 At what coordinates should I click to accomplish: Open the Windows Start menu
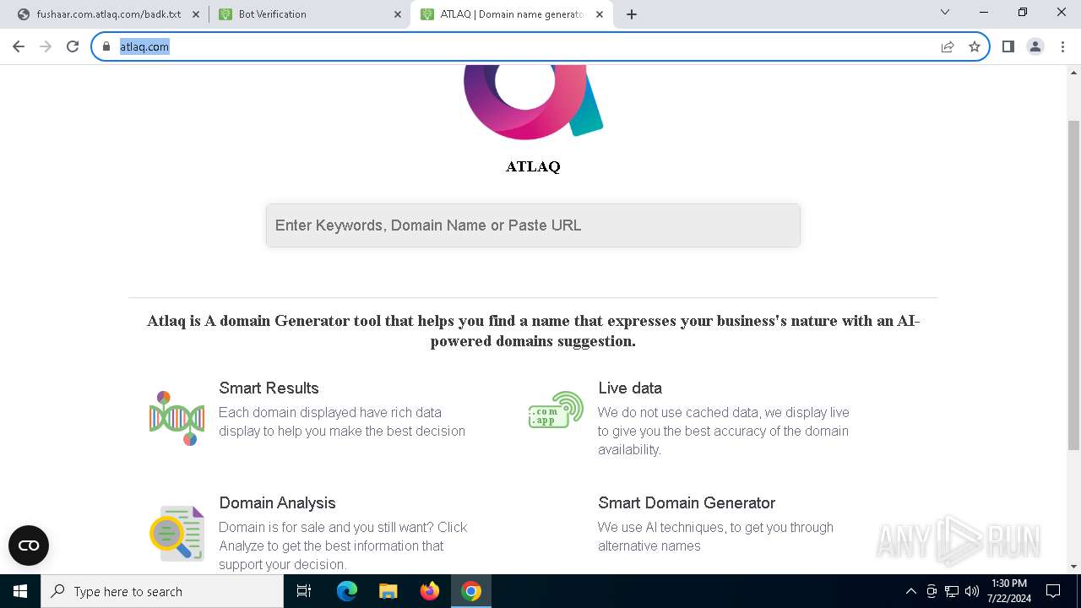click(x=20, y=591)
